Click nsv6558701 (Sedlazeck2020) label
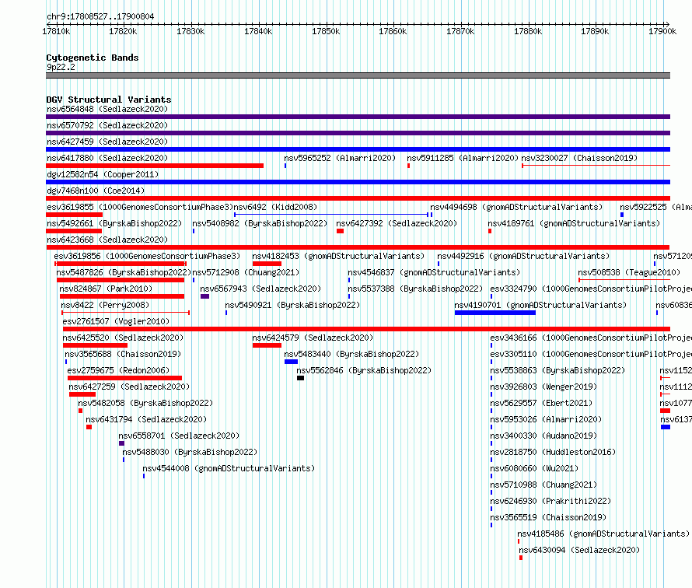 point(179,436)
